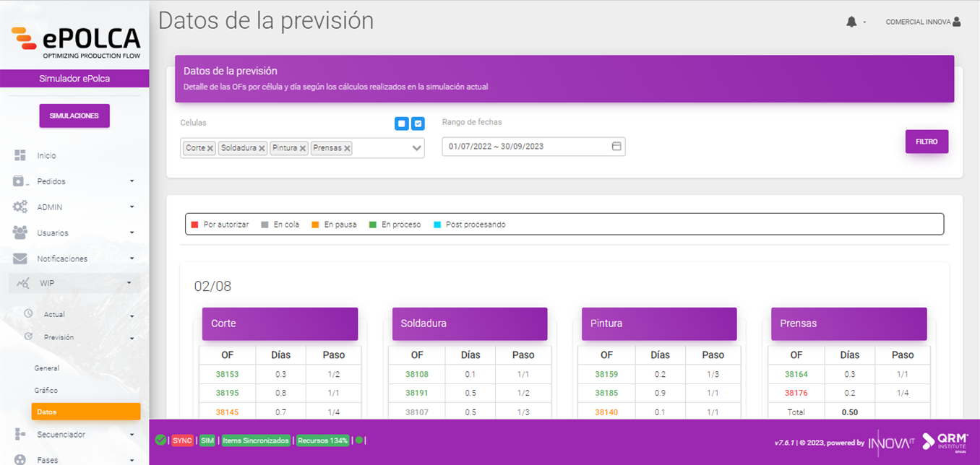Screen dimensions: 980x465
Task: Select the Inicio home icon
Action: 20,155
